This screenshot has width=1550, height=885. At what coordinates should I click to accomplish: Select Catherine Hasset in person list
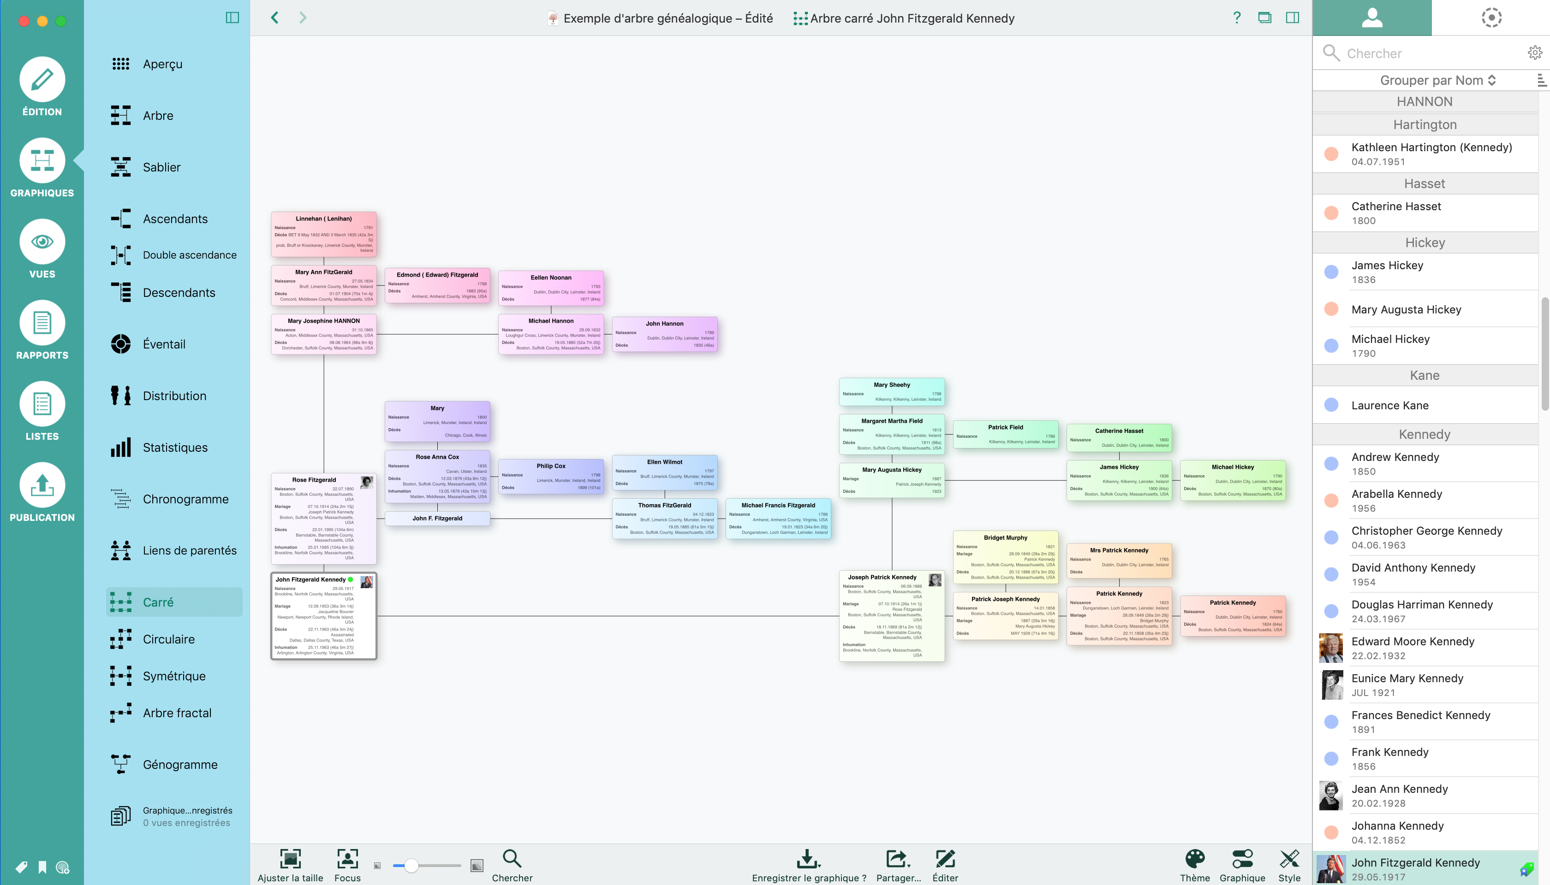tap(1425, 213)
